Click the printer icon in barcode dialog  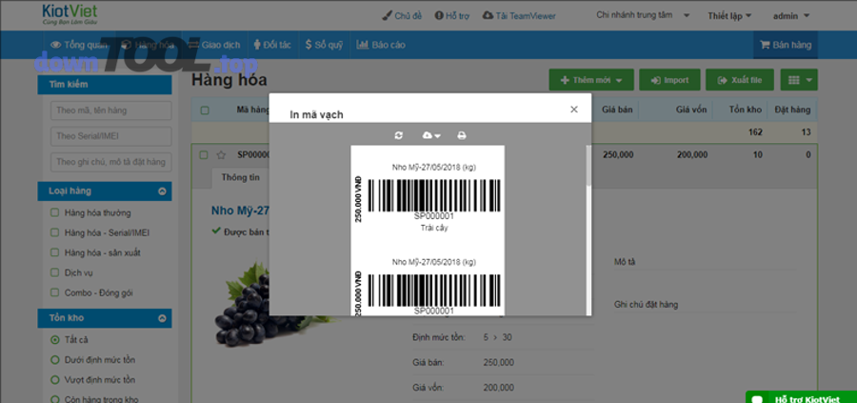click(462, 135)
